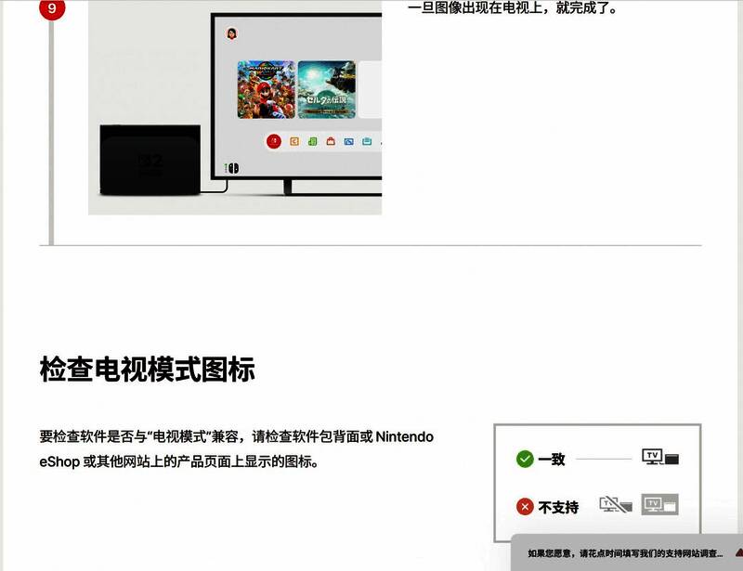Select the Controllers icon on the home menu
Screen dimensions: 743x571
(367, 141)
